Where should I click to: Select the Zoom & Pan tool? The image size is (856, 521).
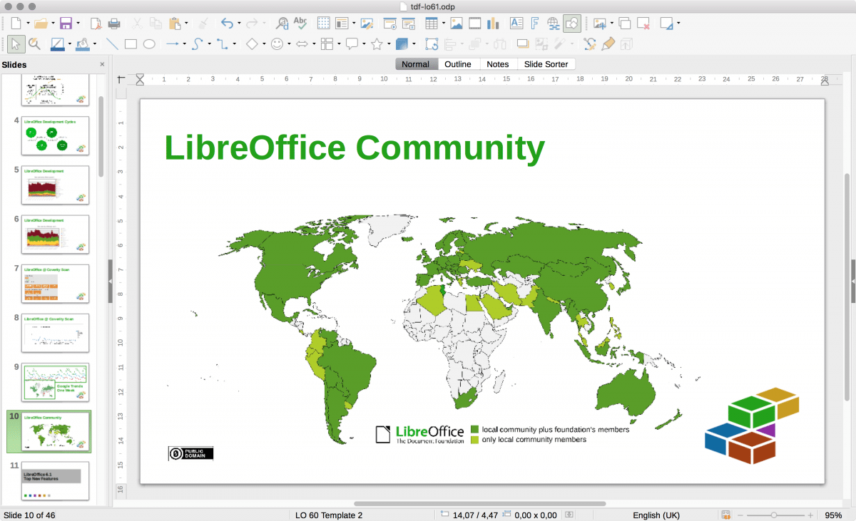[x=34, y=44]
